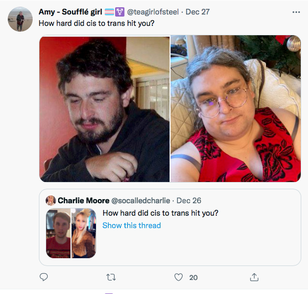
Task: Open the three-dot more options menu
Action: [x=296, y=12]
